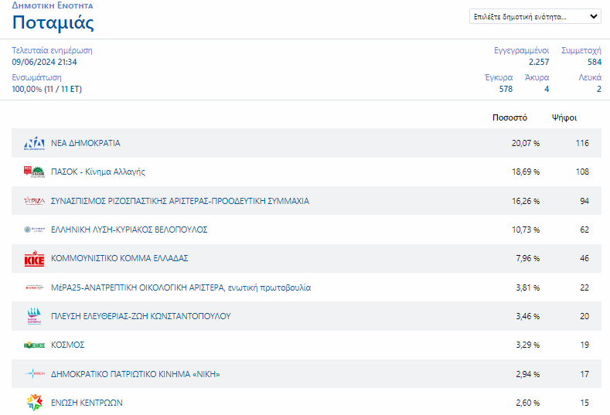Open ΕΛΛΗΝΙΚΗ ΛΥΣΗ-ΚΥΡΙΑΚΟΣ ΒΕΛΟΠΟΥΛΟΣ link
This screenshot has width=610, height=415.
[129, 230]
